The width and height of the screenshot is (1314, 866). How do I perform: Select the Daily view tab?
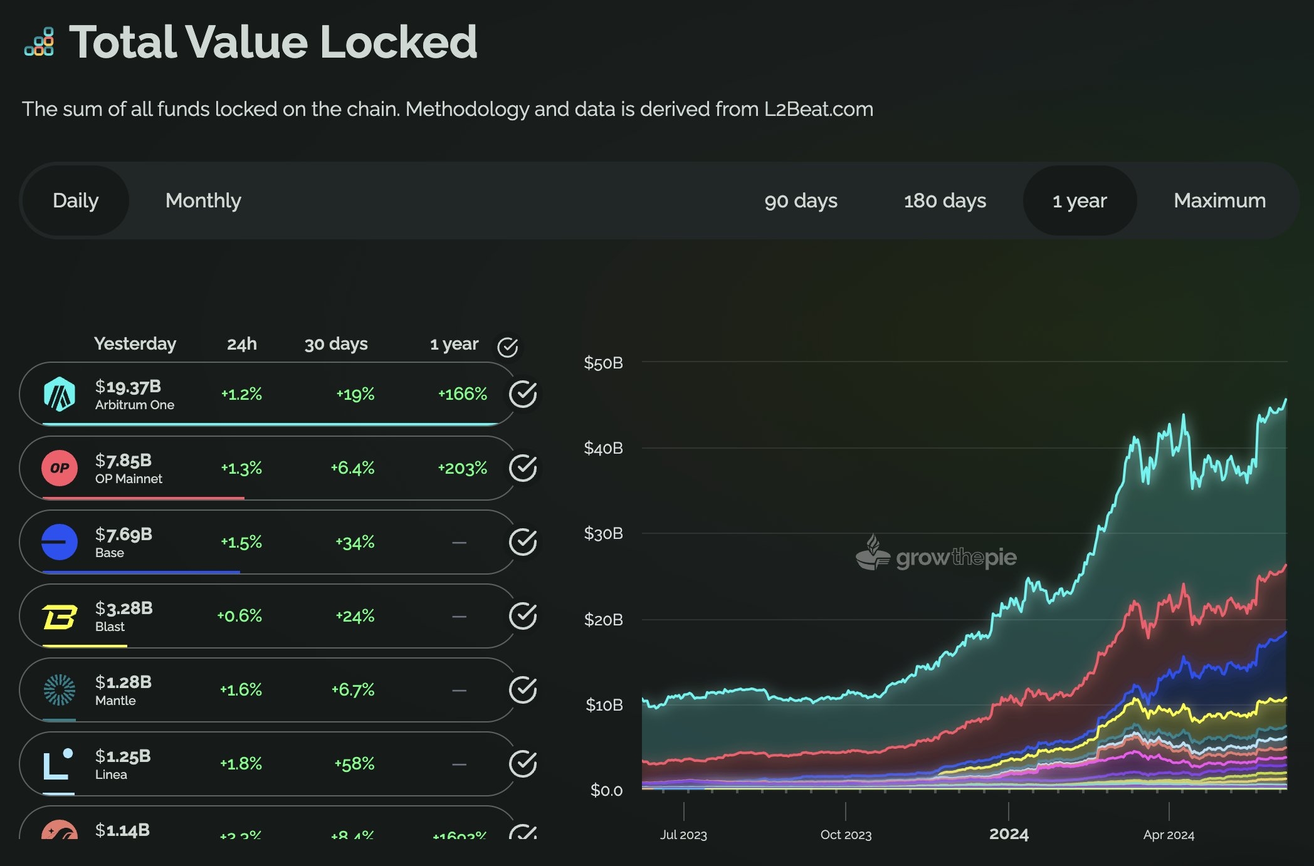tap(75, 201)
